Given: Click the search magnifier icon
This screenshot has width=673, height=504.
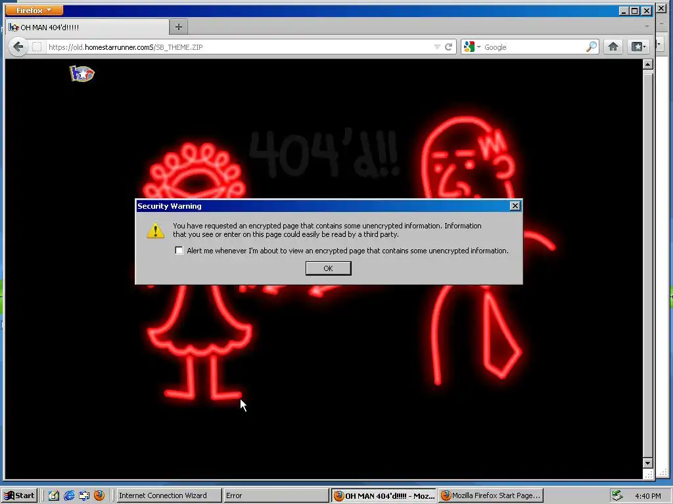Looking at the screenshot, I should (592, 47).
